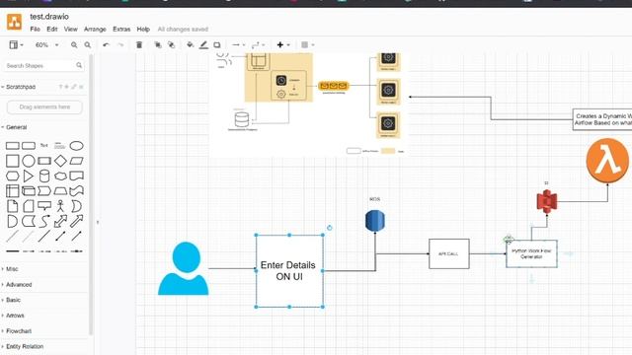Open the waypoints style dropdown

tap(258, 44)
